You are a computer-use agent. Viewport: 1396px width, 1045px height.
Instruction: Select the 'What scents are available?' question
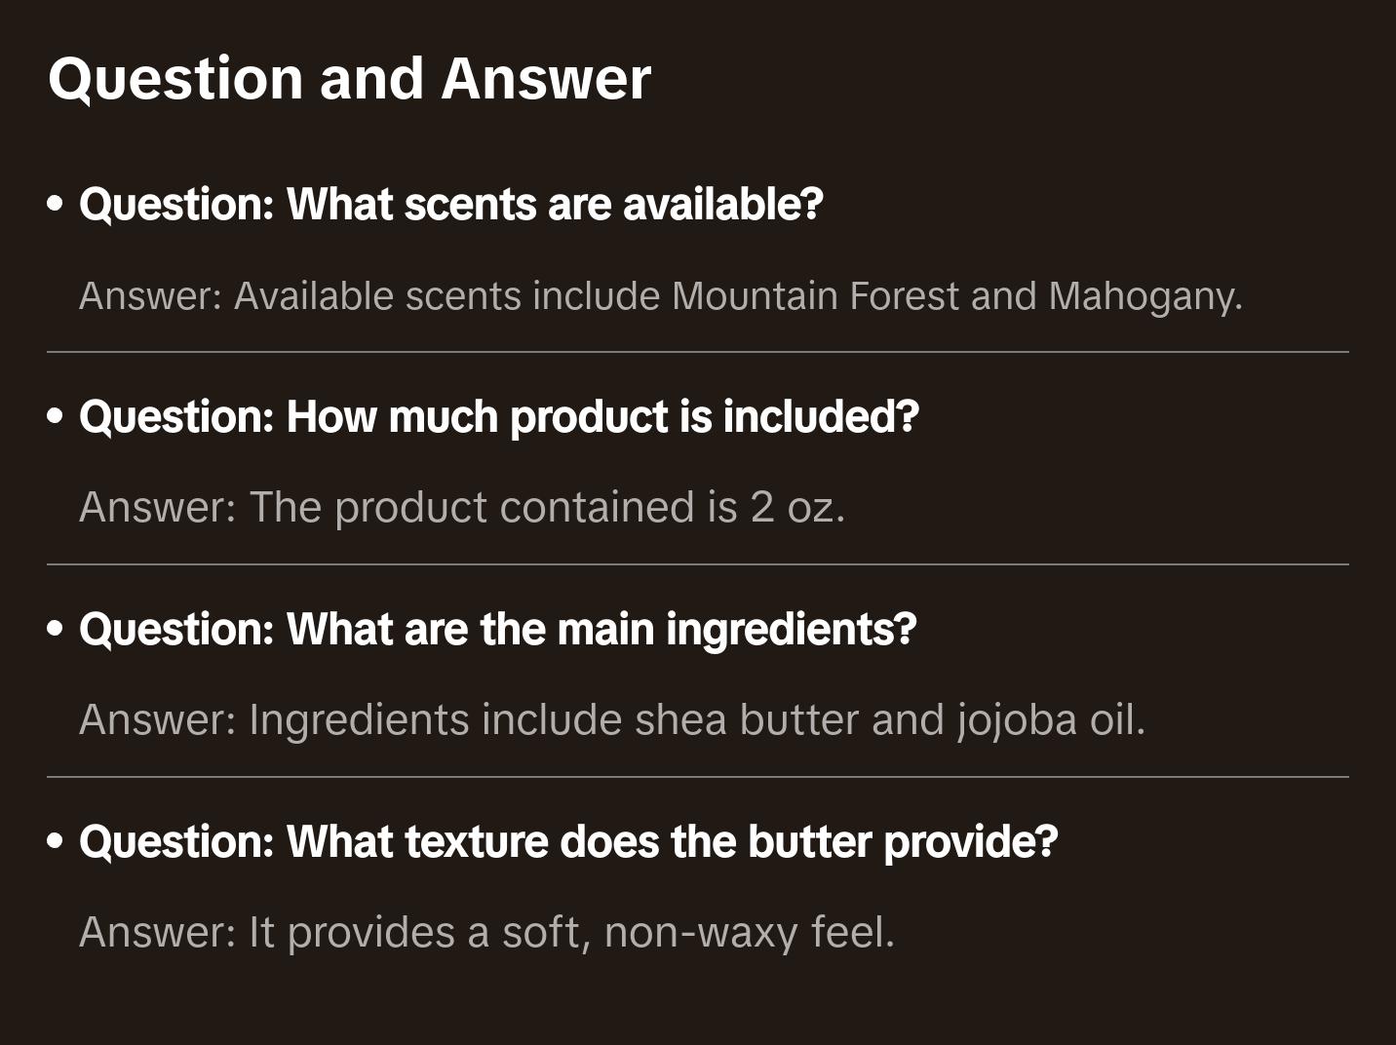pyautogui.click(x=451, y=205)
